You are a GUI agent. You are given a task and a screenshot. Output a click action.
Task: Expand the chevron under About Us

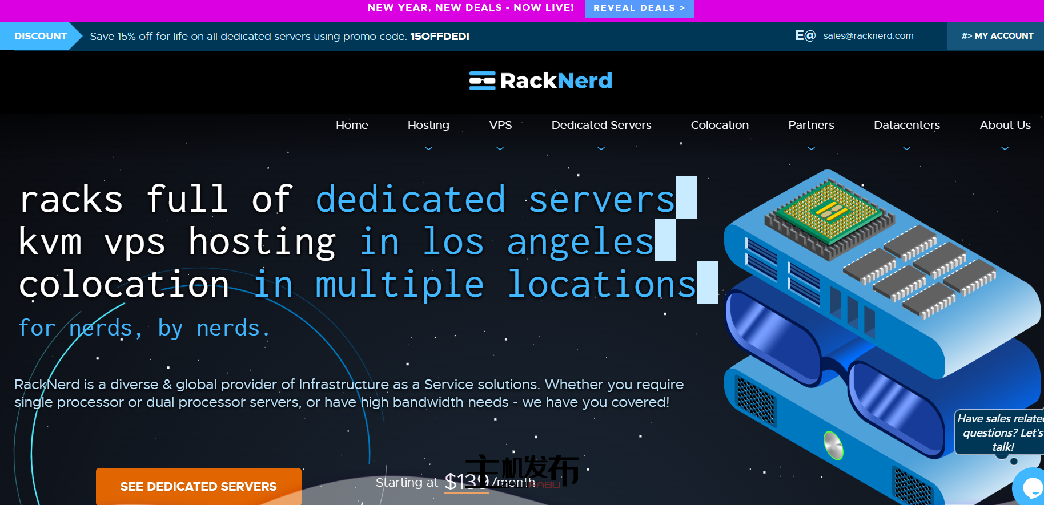[1005, 148]
